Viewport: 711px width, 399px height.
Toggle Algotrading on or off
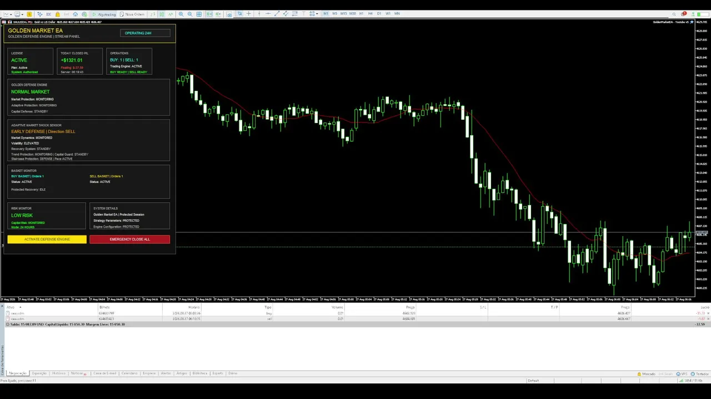pos(104,14)
